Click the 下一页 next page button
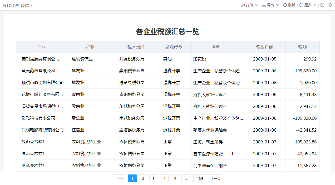Viewport: 335px width, 185px height. coord(216,178)
